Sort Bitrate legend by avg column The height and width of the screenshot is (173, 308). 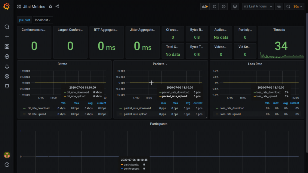[90, 103]
